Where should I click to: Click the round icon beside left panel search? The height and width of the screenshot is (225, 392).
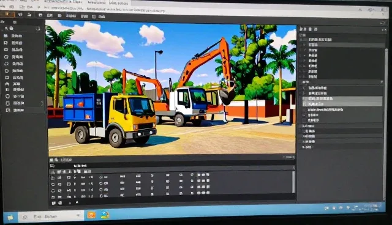[11, 29]
